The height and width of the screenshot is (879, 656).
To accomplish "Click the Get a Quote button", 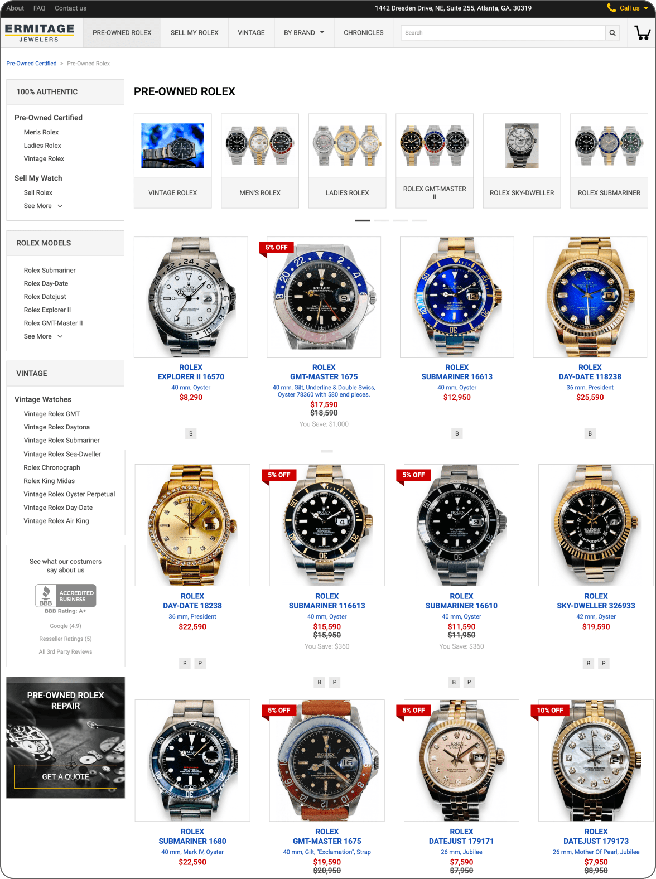I will (66, 777).
